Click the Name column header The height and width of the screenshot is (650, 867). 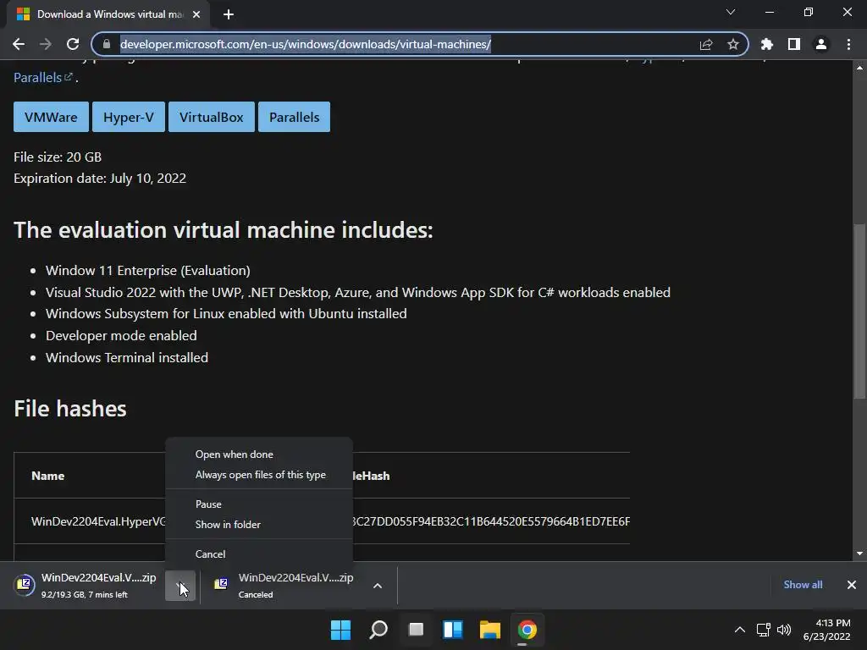(48, 476)
